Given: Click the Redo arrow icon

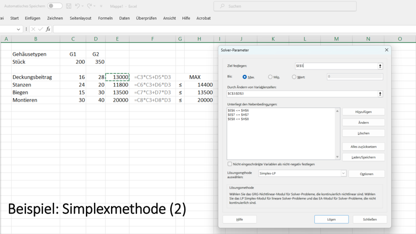Looking at the screenshot, I should (90, 6).
